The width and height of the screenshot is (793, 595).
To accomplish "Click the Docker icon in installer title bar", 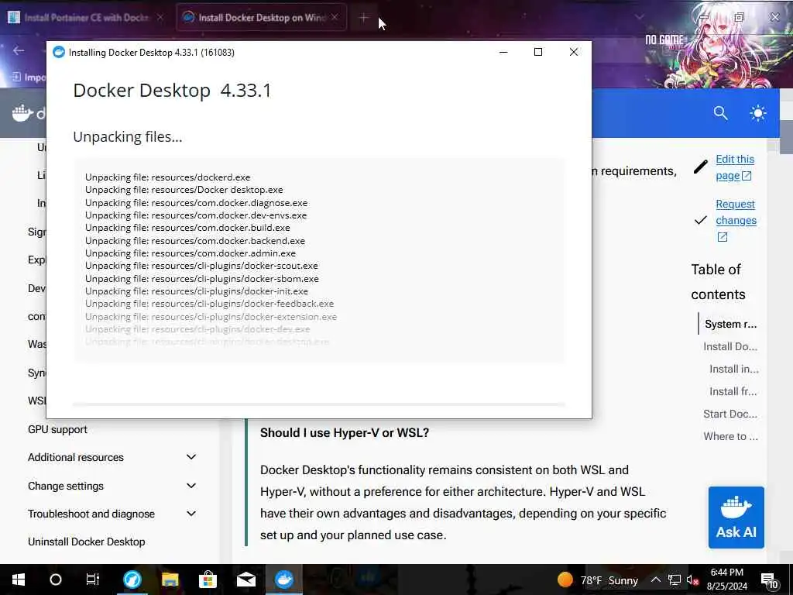I will (59, 52).
